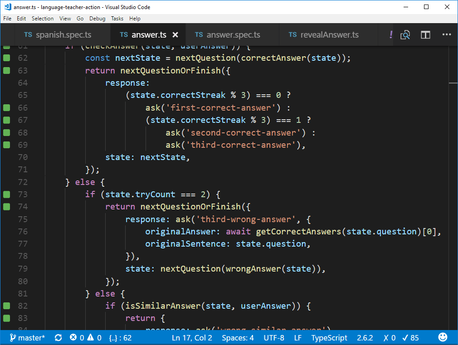Viewport: 458px width, 345px height.
Task: Click the split editor icon
Action: coord(425,35)
